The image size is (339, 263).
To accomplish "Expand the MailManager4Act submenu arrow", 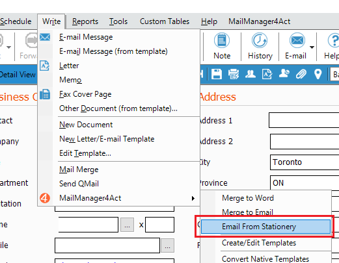I will click(193, 198).
